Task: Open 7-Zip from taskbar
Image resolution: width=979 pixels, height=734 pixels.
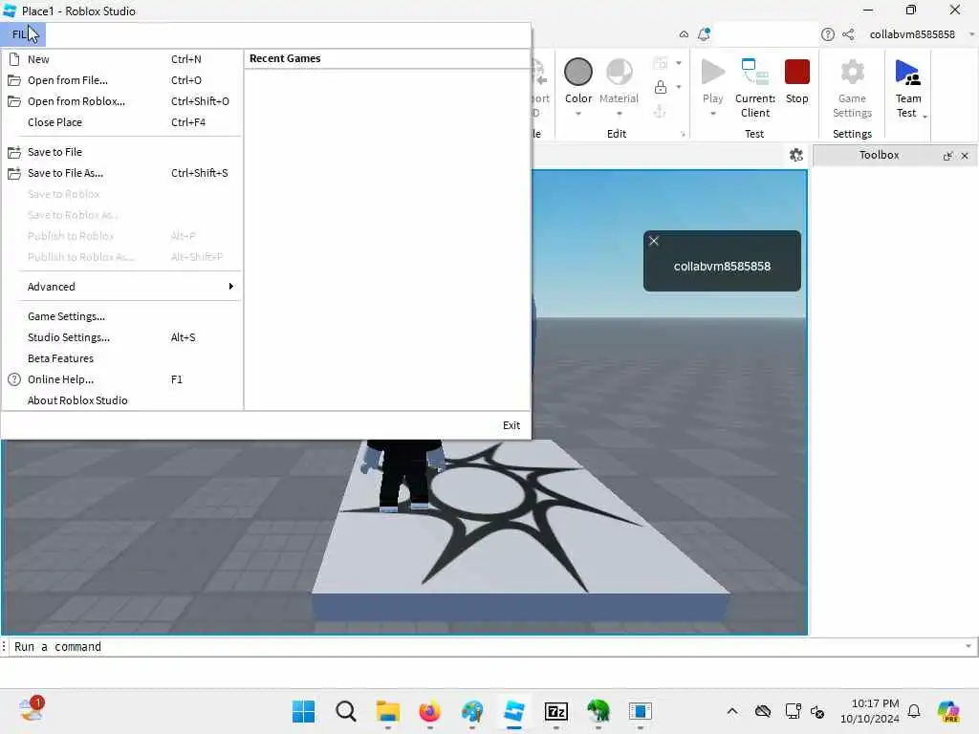Action: click(556, 711)
